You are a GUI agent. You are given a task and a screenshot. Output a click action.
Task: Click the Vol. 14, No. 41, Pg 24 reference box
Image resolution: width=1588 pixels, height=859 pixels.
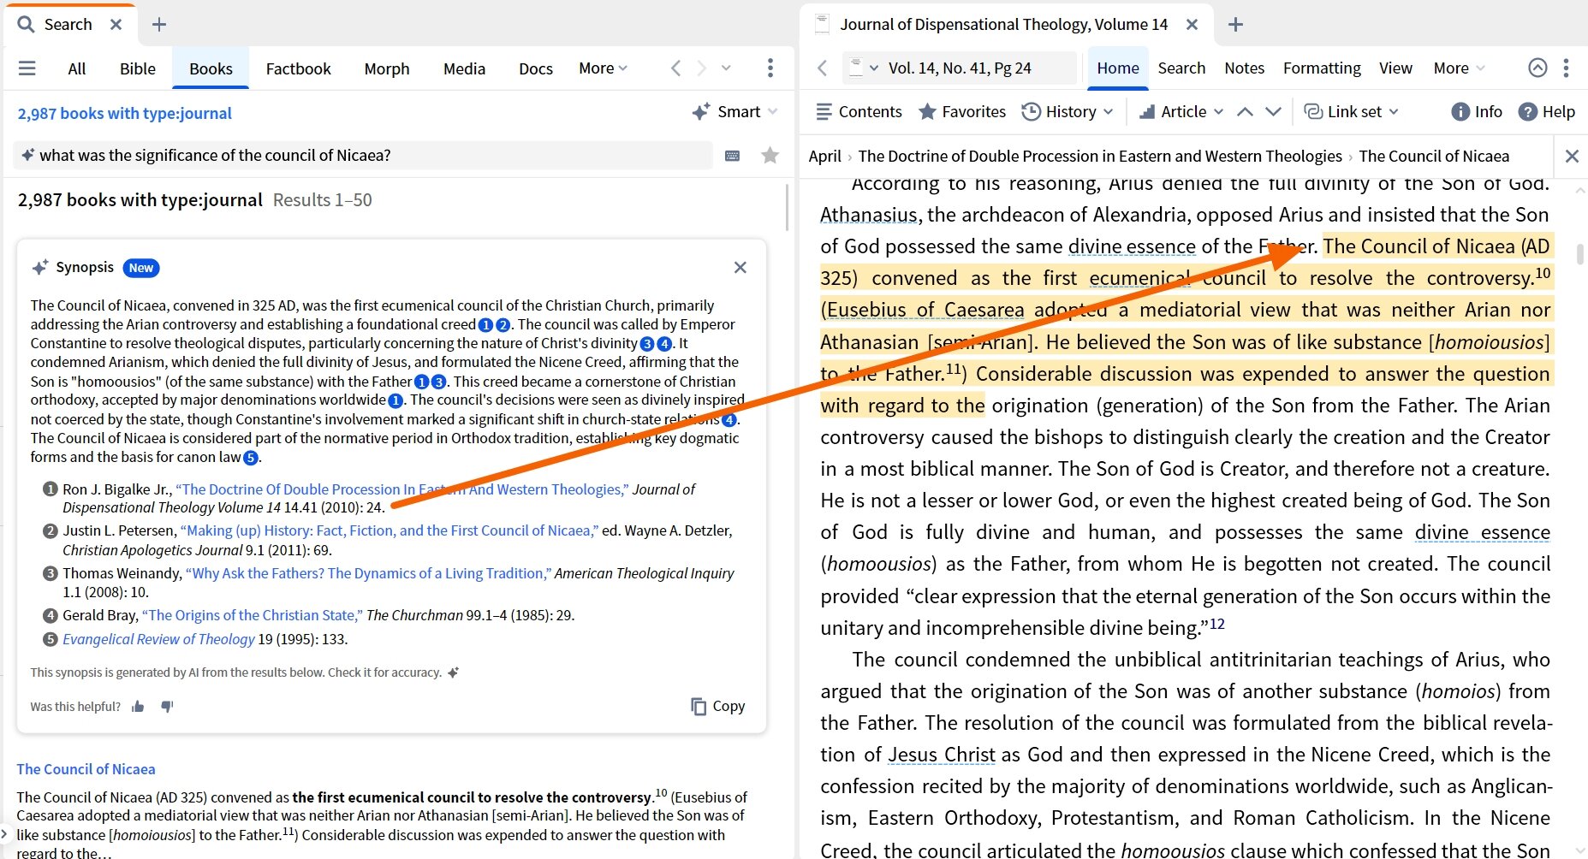click(x=960, y=68)
